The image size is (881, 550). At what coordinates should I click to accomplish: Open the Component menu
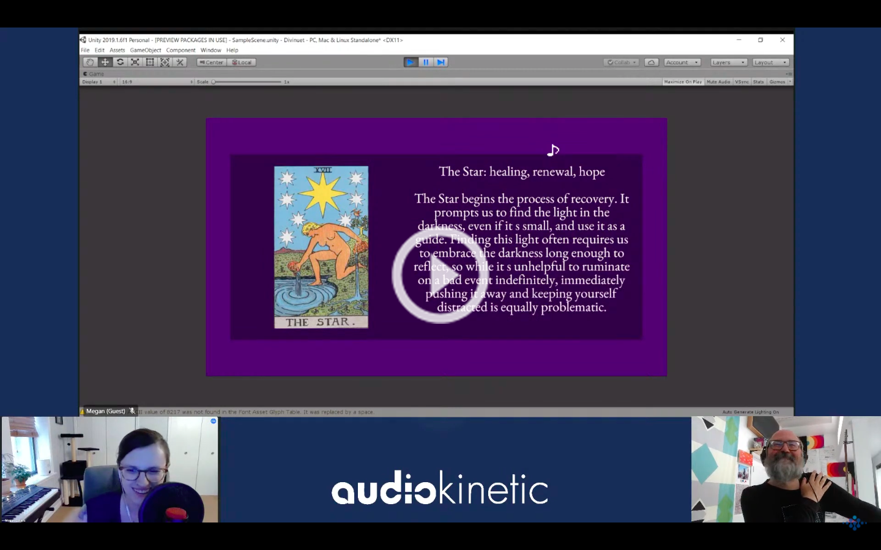pyautogui.click(x=181, y=50)
